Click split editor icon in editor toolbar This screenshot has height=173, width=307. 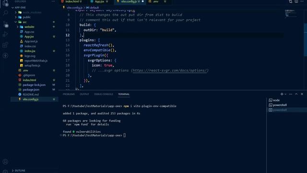click(296, 1)
